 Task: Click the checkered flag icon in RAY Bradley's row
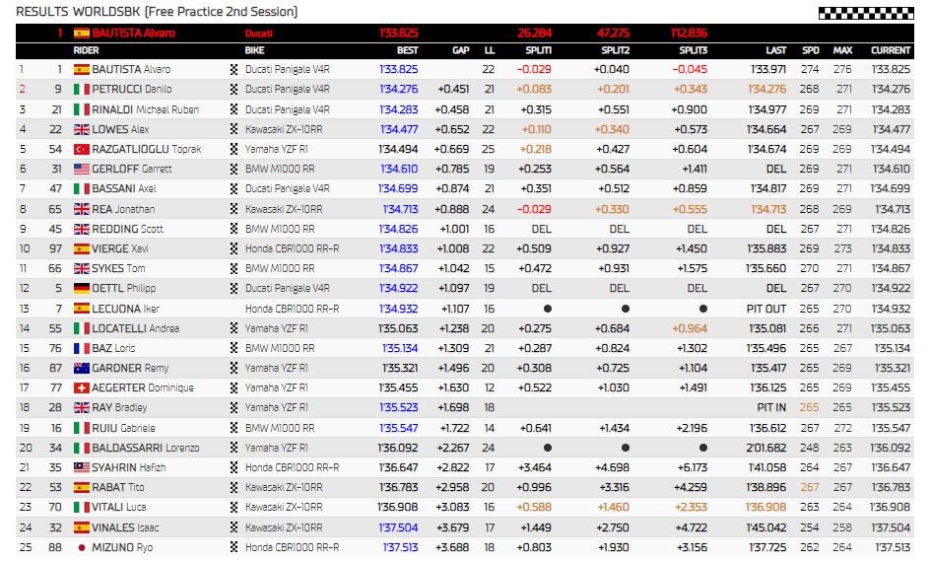(x=233, y=407)
